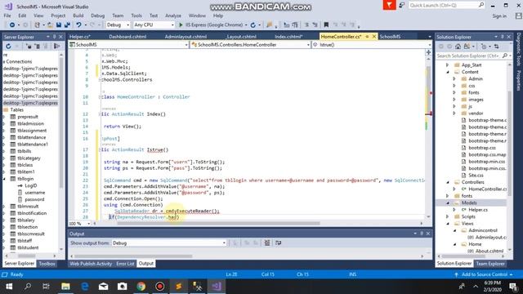This screenshot has height=294, width=523.
Task: Open the Toolbox tab
Action: coord(47,264)
